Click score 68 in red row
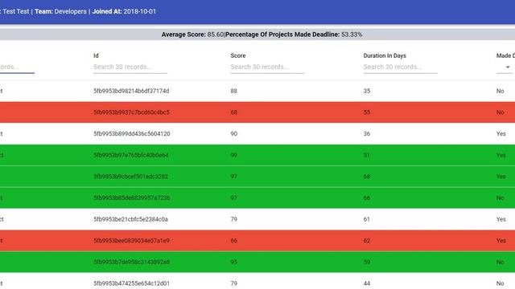 click(x=234, y=112)
